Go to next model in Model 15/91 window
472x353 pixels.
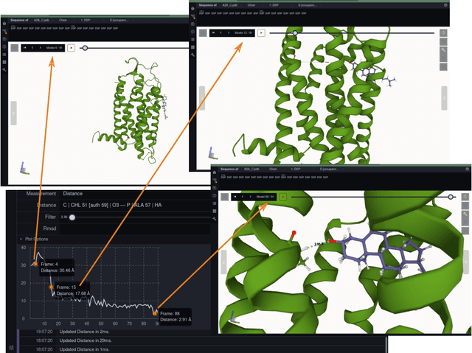(229, 32)
